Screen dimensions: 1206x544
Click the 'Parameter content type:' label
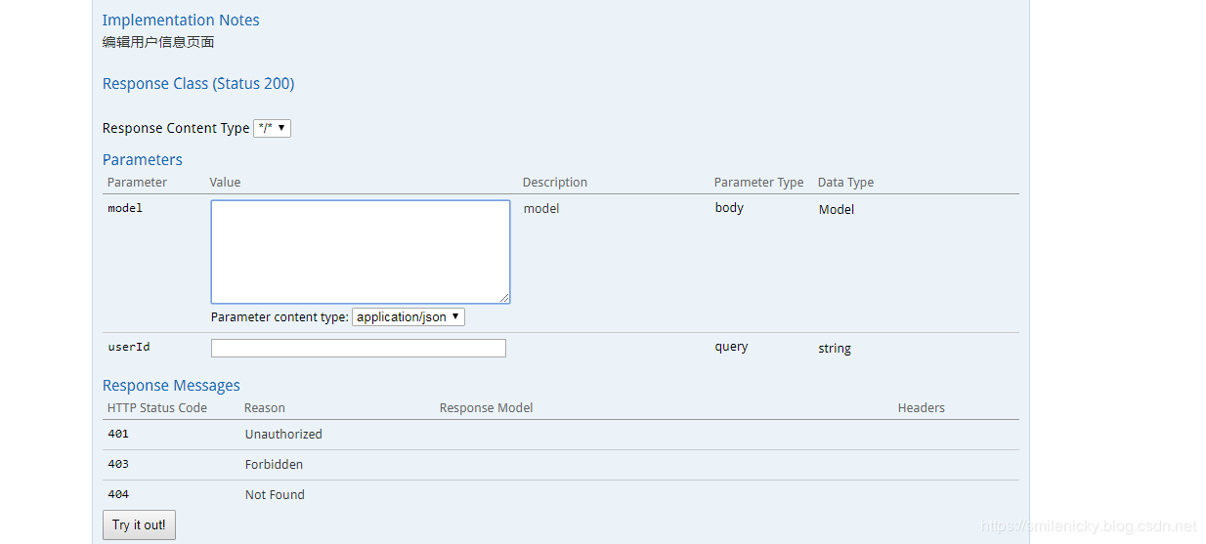tap(280, 317)
